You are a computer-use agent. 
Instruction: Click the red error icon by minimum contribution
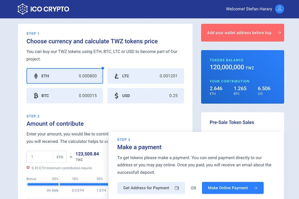point(28,168)
